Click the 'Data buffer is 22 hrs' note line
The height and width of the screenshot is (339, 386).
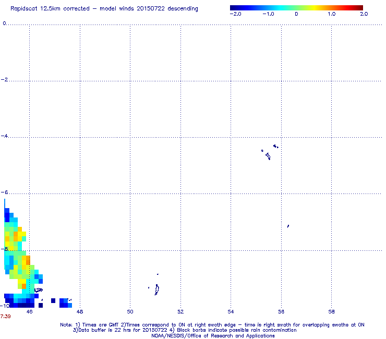(x=185, y=330)
